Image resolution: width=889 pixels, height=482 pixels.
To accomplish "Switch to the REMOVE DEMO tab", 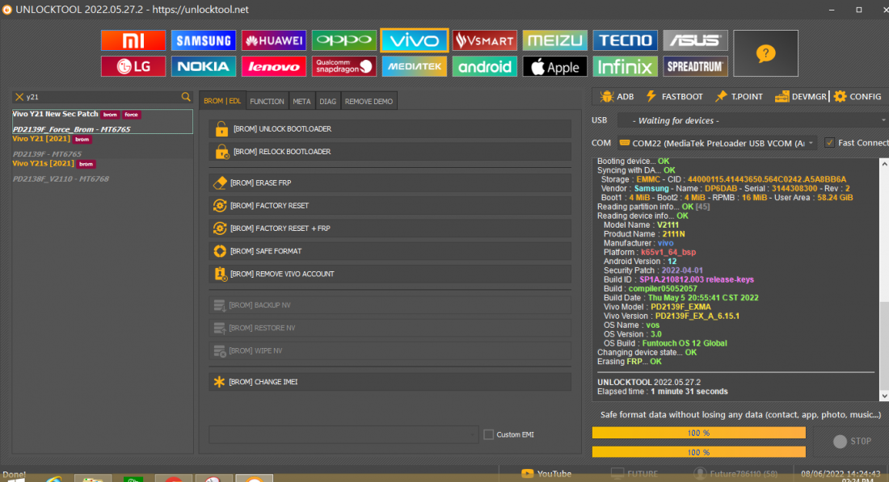I will (369, 102).
